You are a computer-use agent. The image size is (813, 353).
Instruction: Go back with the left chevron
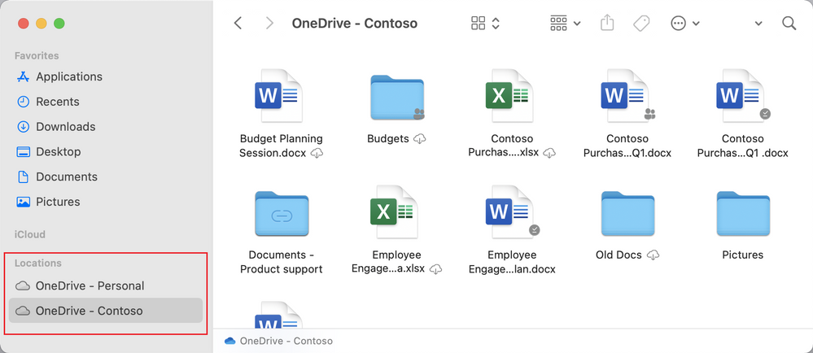pyautogui.click(x=238, y=24)
